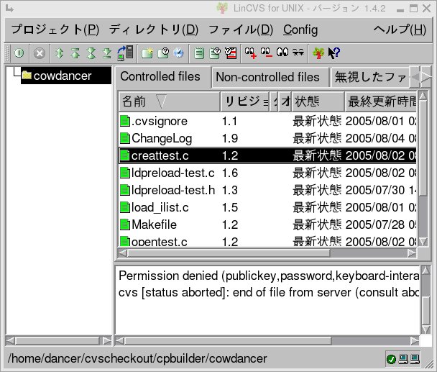437x372 pixels.
Task: Click the Permission denied output line
Action: (x=269, y=276)
